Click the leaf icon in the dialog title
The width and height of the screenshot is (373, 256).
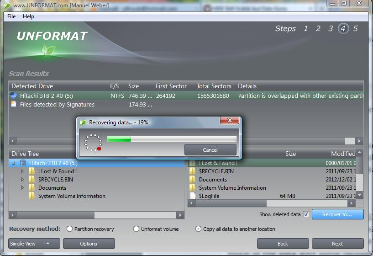point(83,123)
